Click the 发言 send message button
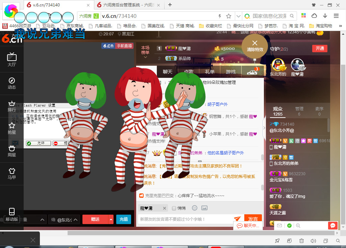The width and height of the screenshot is (346, 248). coord(253,218)
